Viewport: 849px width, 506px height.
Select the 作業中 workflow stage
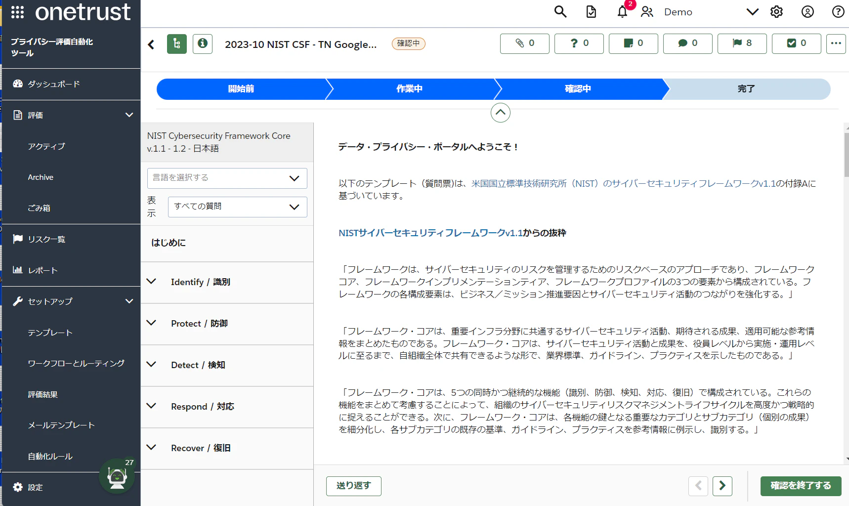410,89
